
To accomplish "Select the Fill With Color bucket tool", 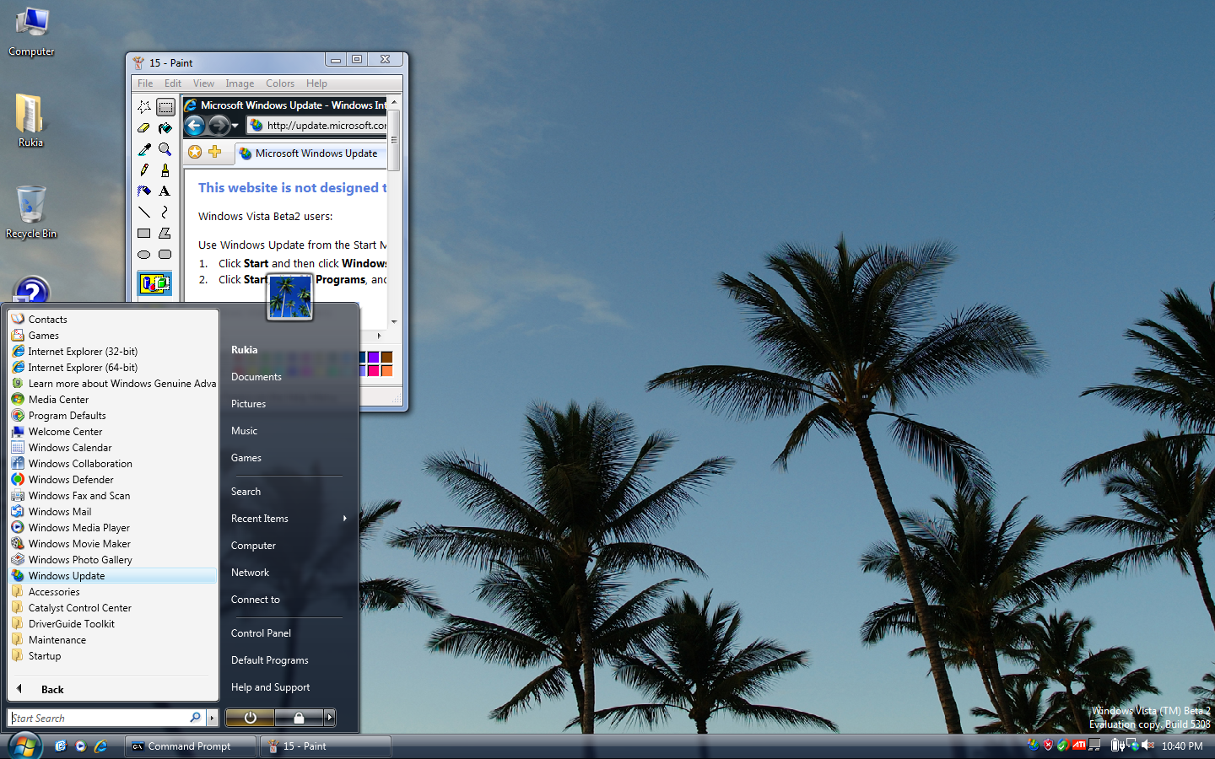I will click(165, 128).
